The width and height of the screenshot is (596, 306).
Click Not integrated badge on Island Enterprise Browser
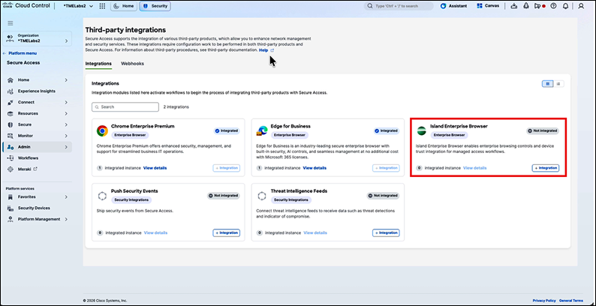543,130
